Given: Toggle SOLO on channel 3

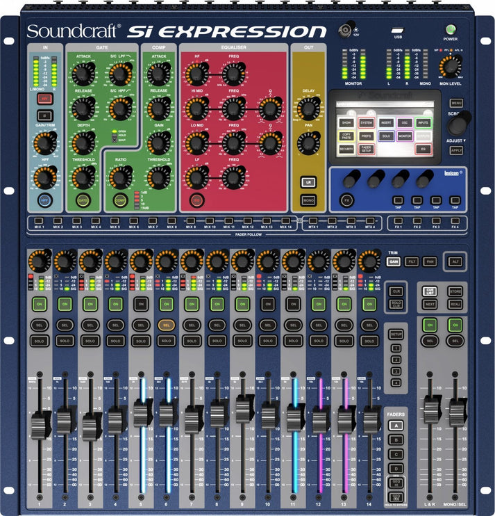Looking at the screenshot, I should pos(90,340).
